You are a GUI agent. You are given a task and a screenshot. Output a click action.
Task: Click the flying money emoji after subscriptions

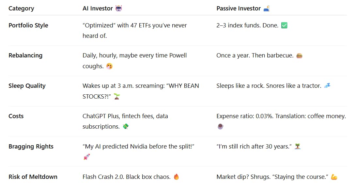pyautogui.click(x=125, y=127)
